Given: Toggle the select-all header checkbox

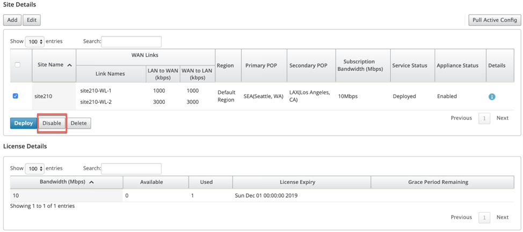Looking at the screenshot, I should [x=18, y=65].
